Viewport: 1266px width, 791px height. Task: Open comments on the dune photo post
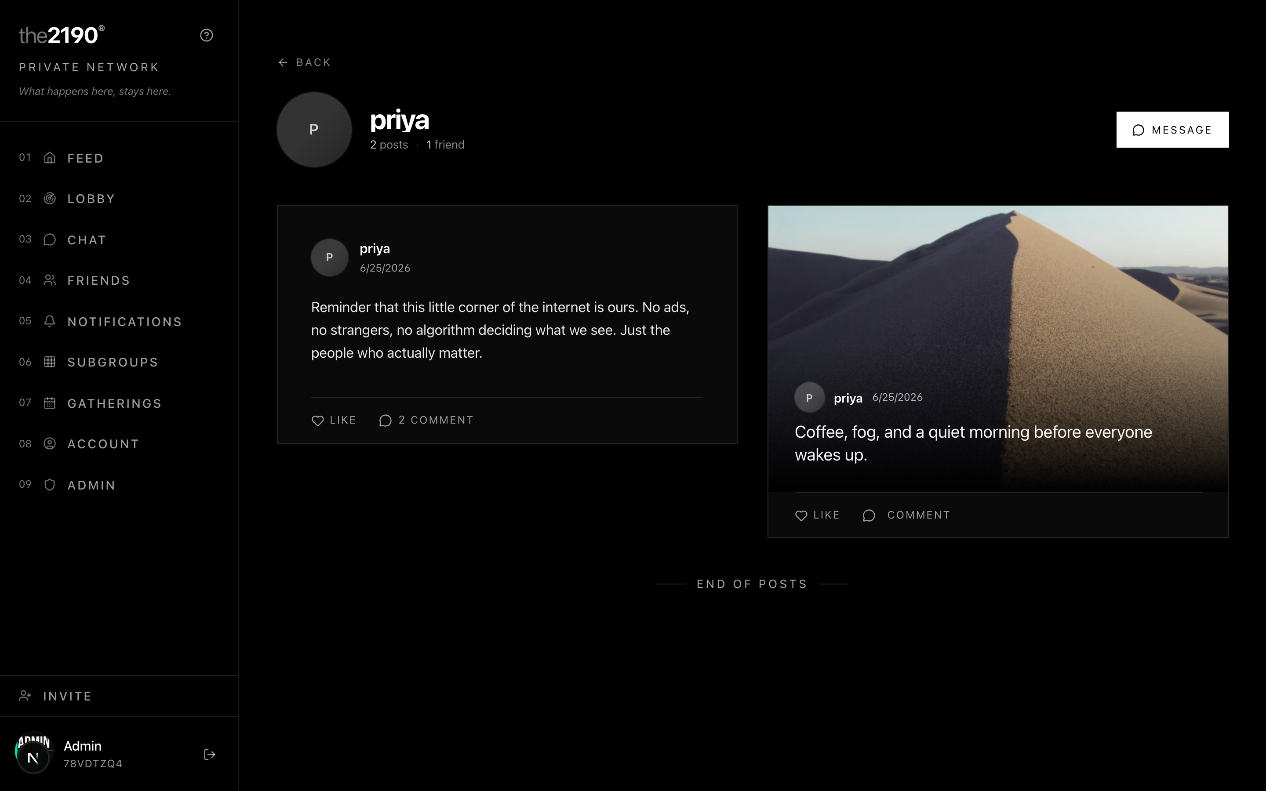coord(906,515)
